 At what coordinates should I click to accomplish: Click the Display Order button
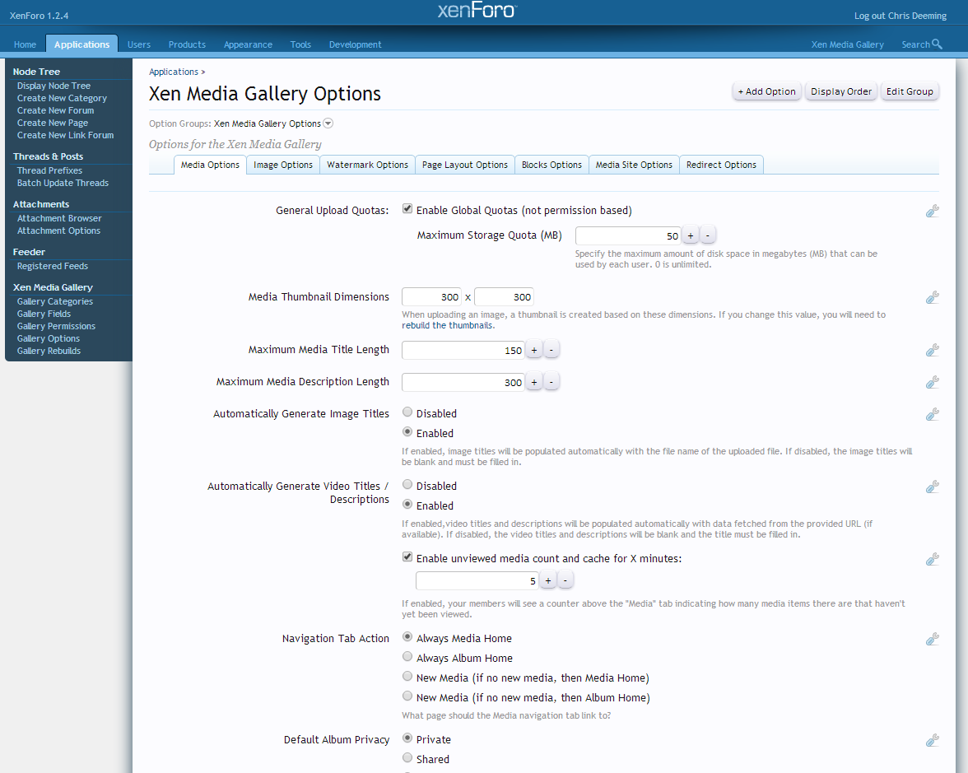point(841,91)
